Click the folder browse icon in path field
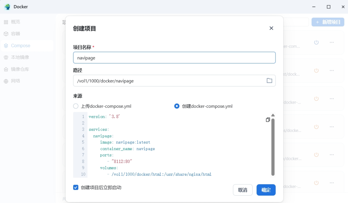This screenshot has height=203, width=348. pyautogui.click(x=269, y=81)
